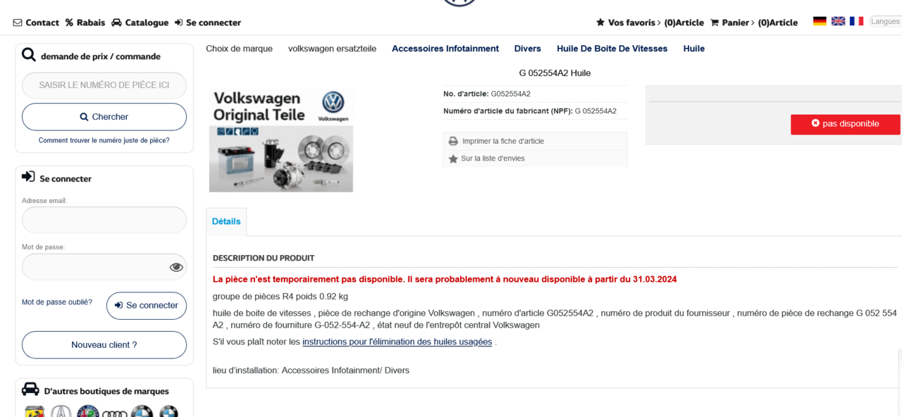The width and height of the screenshot is (902, 417).
Task: Click the star icon to add to wishlist
Action: tap(453, 159)
